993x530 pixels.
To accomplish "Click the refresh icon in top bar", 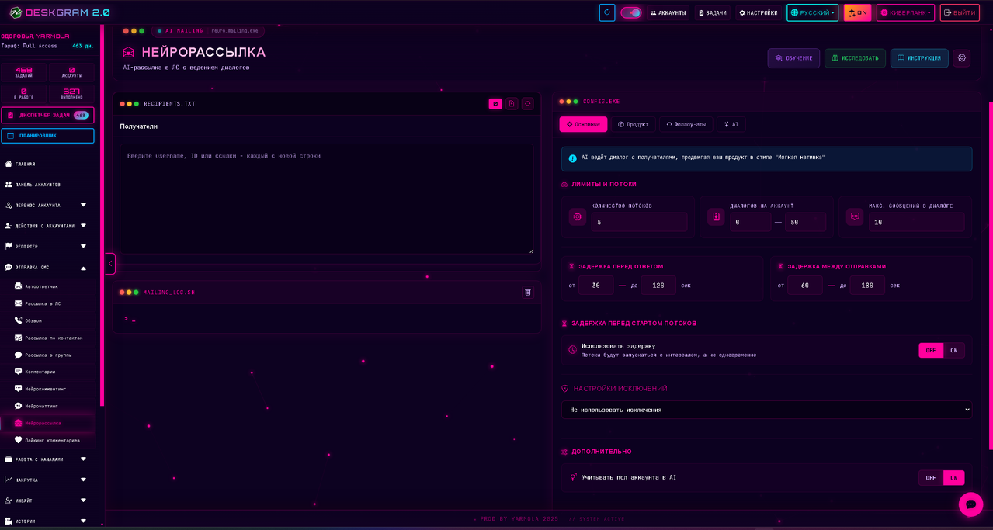I will click(x=607, y=12).
